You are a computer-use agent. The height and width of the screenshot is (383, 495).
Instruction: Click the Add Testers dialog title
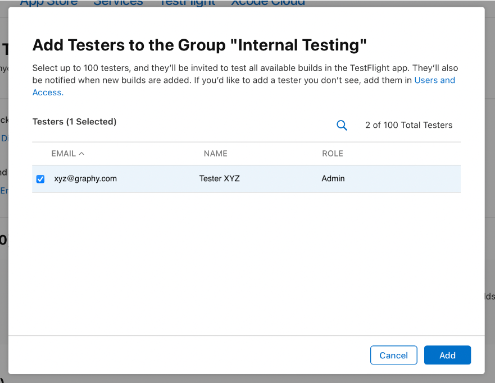(x=199, y=45)
